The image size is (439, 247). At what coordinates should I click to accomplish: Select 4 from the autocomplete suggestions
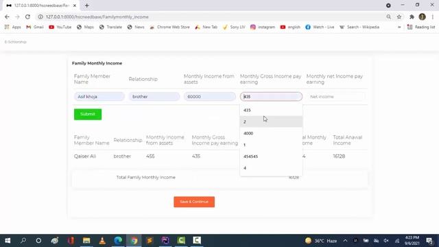tap(271, 168)
